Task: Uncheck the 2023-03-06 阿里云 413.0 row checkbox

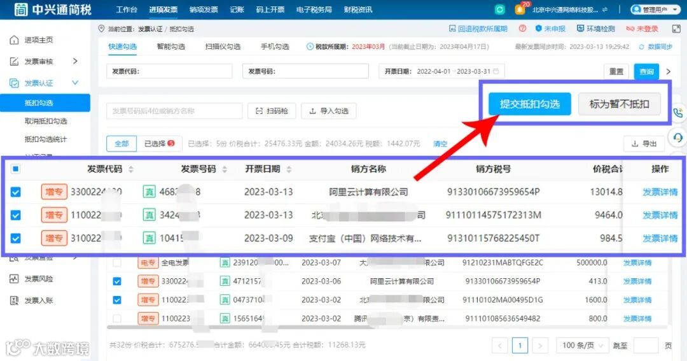Action: (x=117, y=281)
